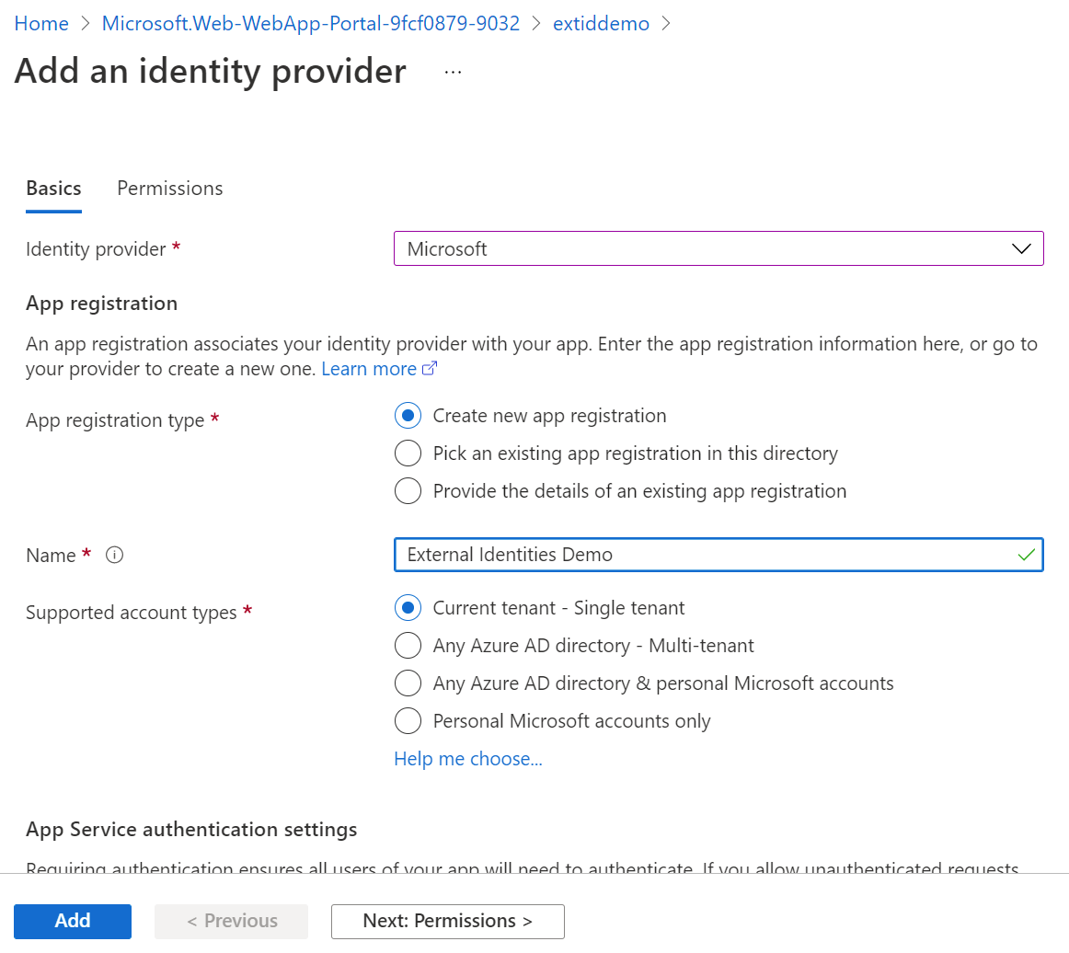Click the Learn more link
The width and height of the screenshot is (1069, 953).
[x=368, y=369]
